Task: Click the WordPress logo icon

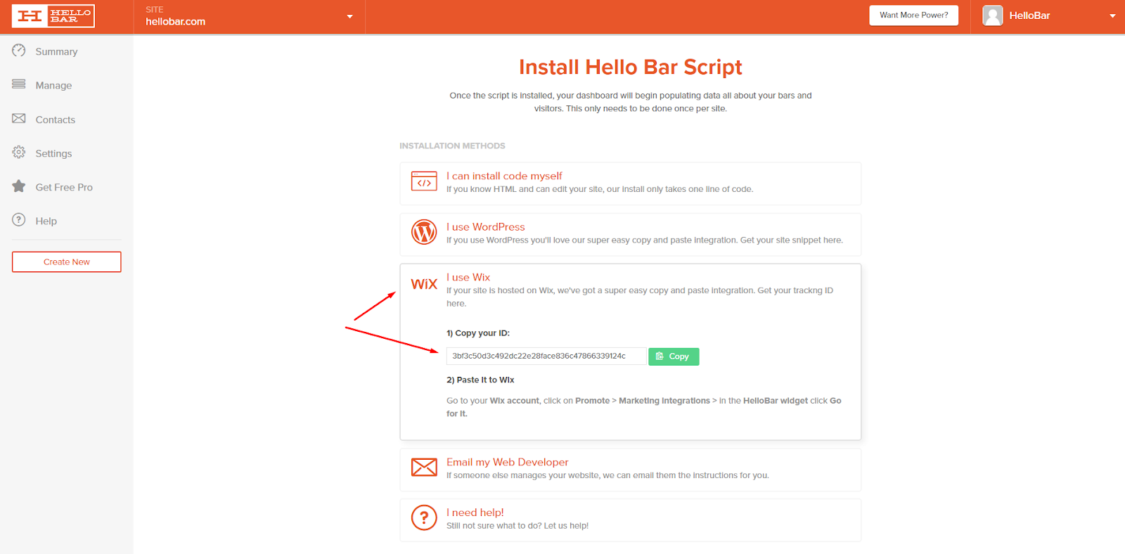Action: (x=424, y=232)
